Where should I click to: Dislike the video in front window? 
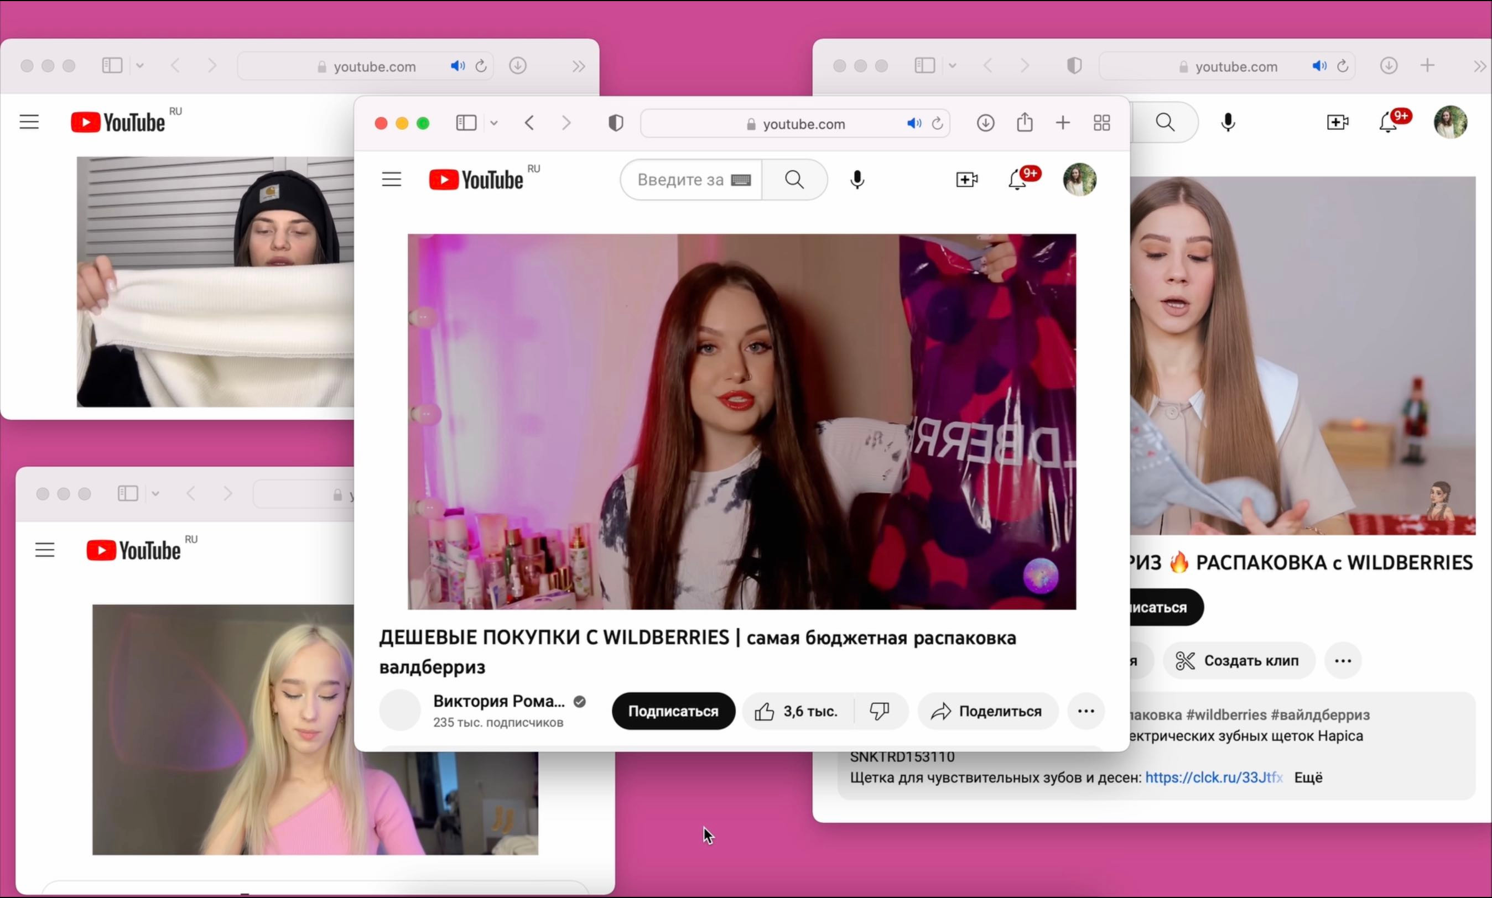[880, 711]
